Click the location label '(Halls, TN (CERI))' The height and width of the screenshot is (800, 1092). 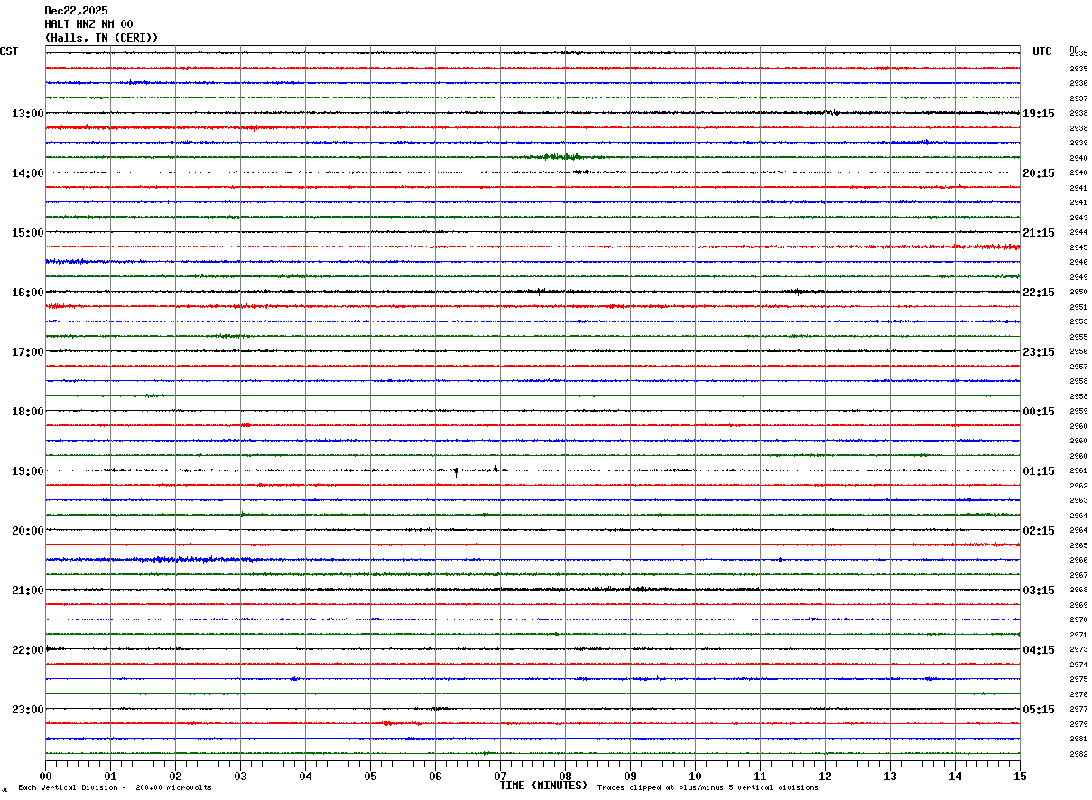[x=101, y=38]
